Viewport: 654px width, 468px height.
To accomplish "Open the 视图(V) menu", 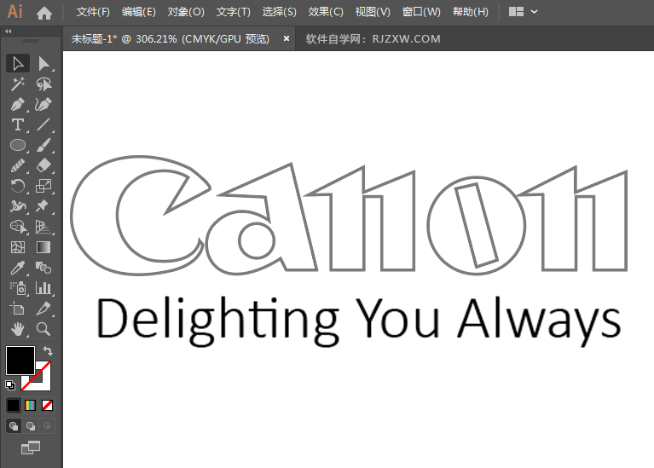I will (x=373, y=12).
